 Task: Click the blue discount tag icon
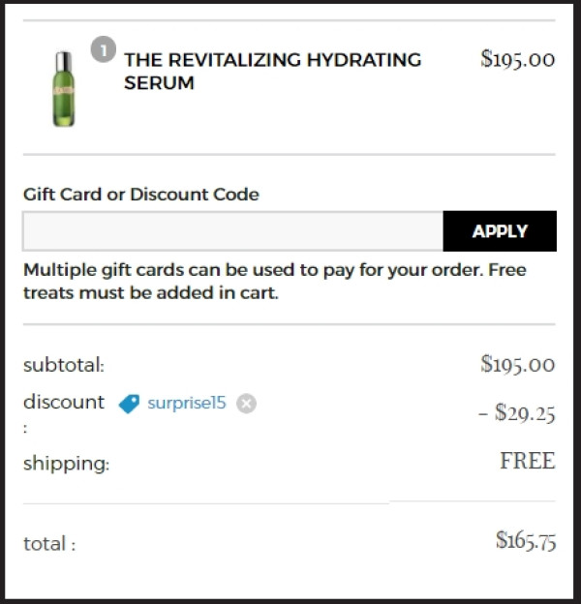[129, 404]
